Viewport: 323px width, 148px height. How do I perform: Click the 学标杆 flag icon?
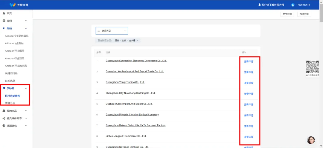pyautogui.click(x=4, y=88)
